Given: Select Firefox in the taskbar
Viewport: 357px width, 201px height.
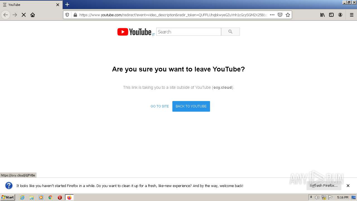Looking at the screenshot, I should click(x=69, y=197).
